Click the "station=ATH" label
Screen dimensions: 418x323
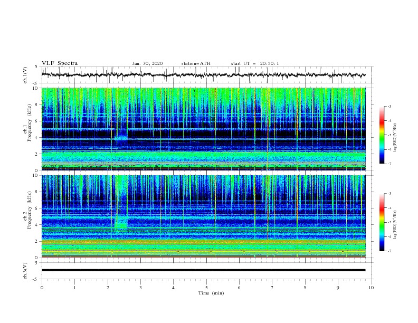(196, 63)
